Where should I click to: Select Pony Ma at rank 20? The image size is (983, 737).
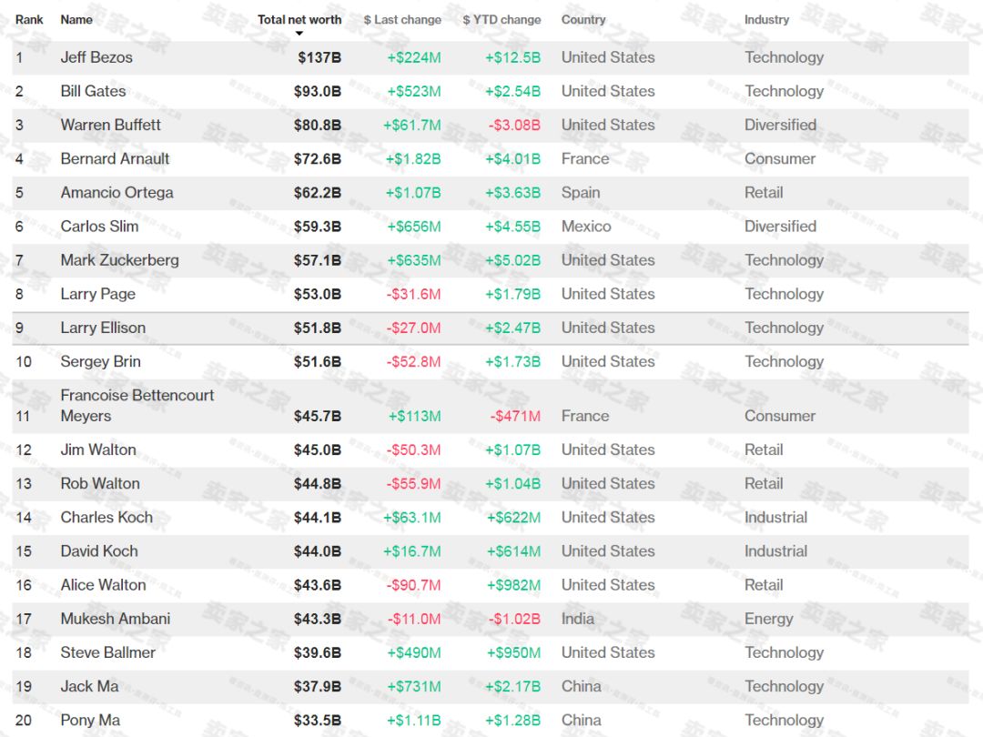(x=90, y=720)
